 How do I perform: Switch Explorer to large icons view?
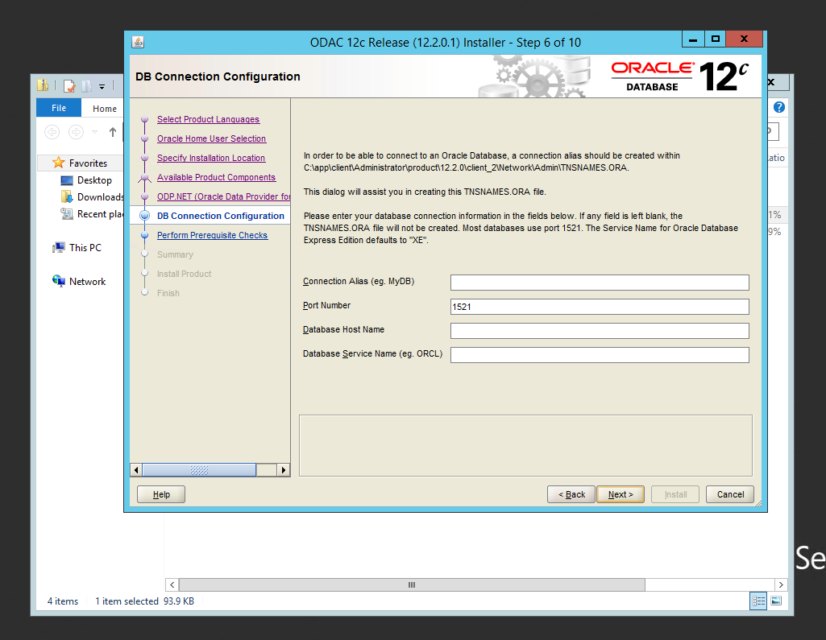tap(776, 601)
